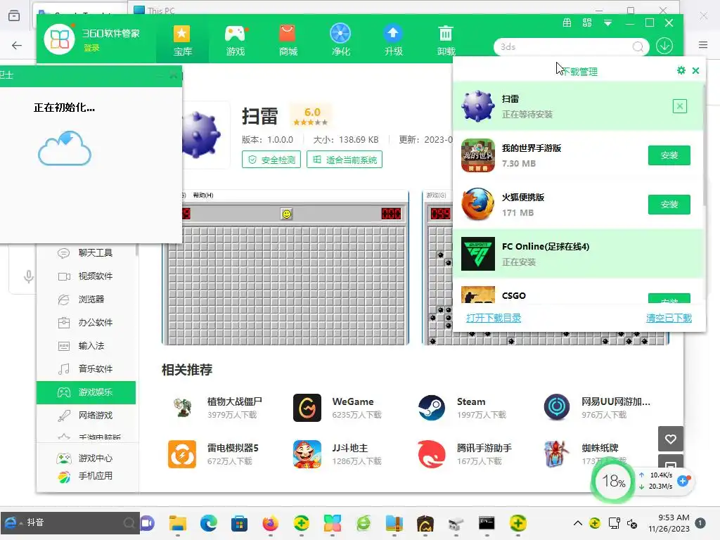Viewport: 720px width, 540px height.
Task: Click the FC Online game icon
Action: [478, 253]
